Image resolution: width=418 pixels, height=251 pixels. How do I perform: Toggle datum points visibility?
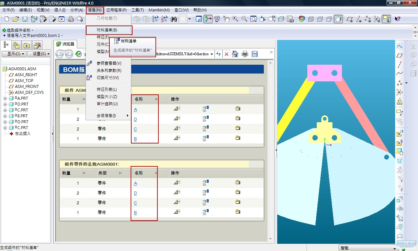pyautogui.click(x=368, y=19)
